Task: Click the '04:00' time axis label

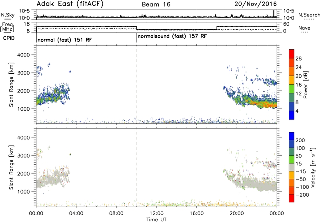Action: (76, 214)
